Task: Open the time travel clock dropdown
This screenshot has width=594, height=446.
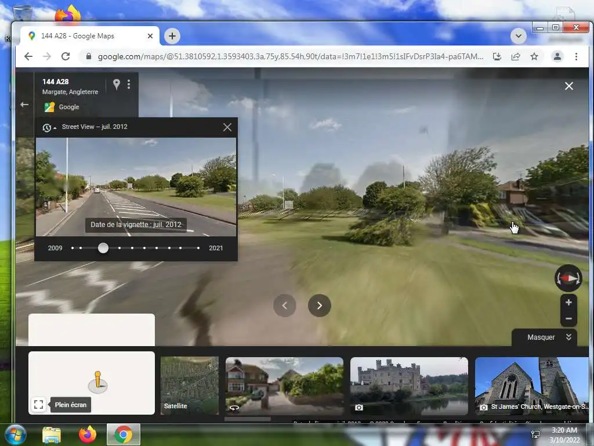Action: (49, 128)
